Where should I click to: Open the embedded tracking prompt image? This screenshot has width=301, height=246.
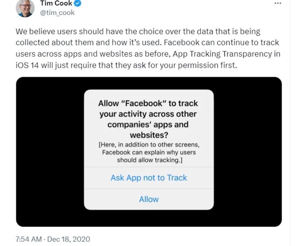point(149,152)
